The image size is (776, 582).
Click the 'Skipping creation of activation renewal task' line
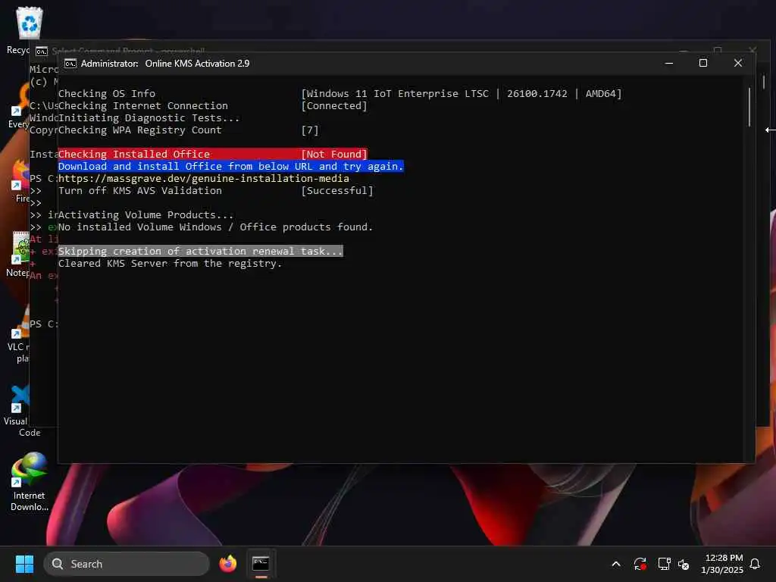click(x=200, y=252)
